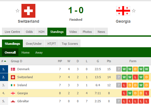Show Away standings filter
The width and height of the screenshot is (151, 105).
click(39, 53)
